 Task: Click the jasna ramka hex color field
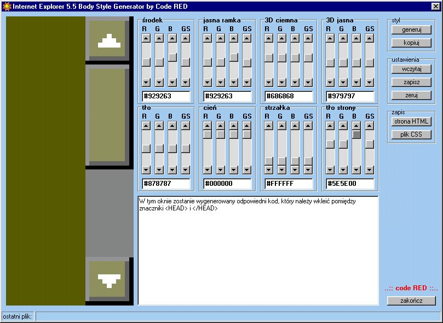(227, 96)
